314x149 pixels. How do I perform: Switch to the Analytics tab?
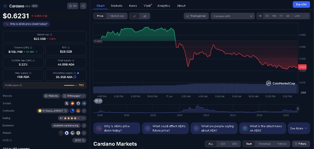tap(164, 6)
